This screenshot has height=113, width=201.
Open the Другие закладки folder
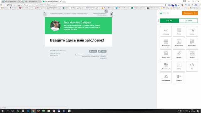click(193, 8)
